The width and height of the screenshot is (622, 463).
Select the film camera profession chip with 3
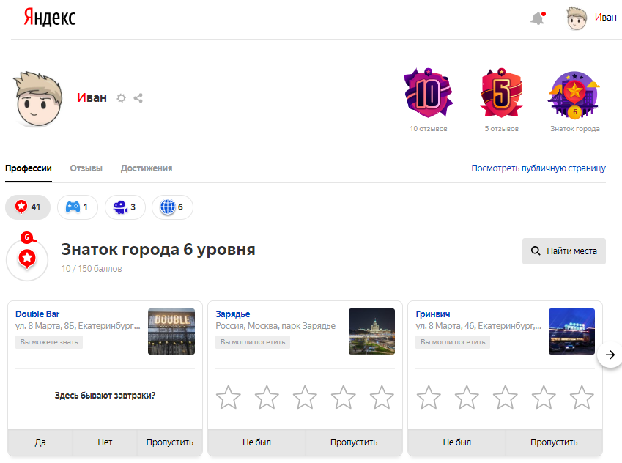tap(125, 207)
